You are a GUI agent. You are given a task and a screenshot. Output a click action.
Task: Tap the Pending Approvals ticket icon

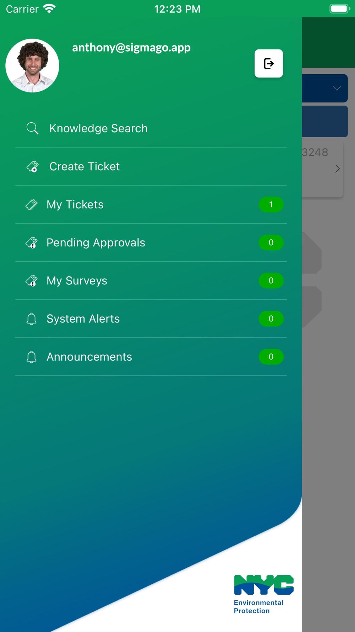[31, 242]
